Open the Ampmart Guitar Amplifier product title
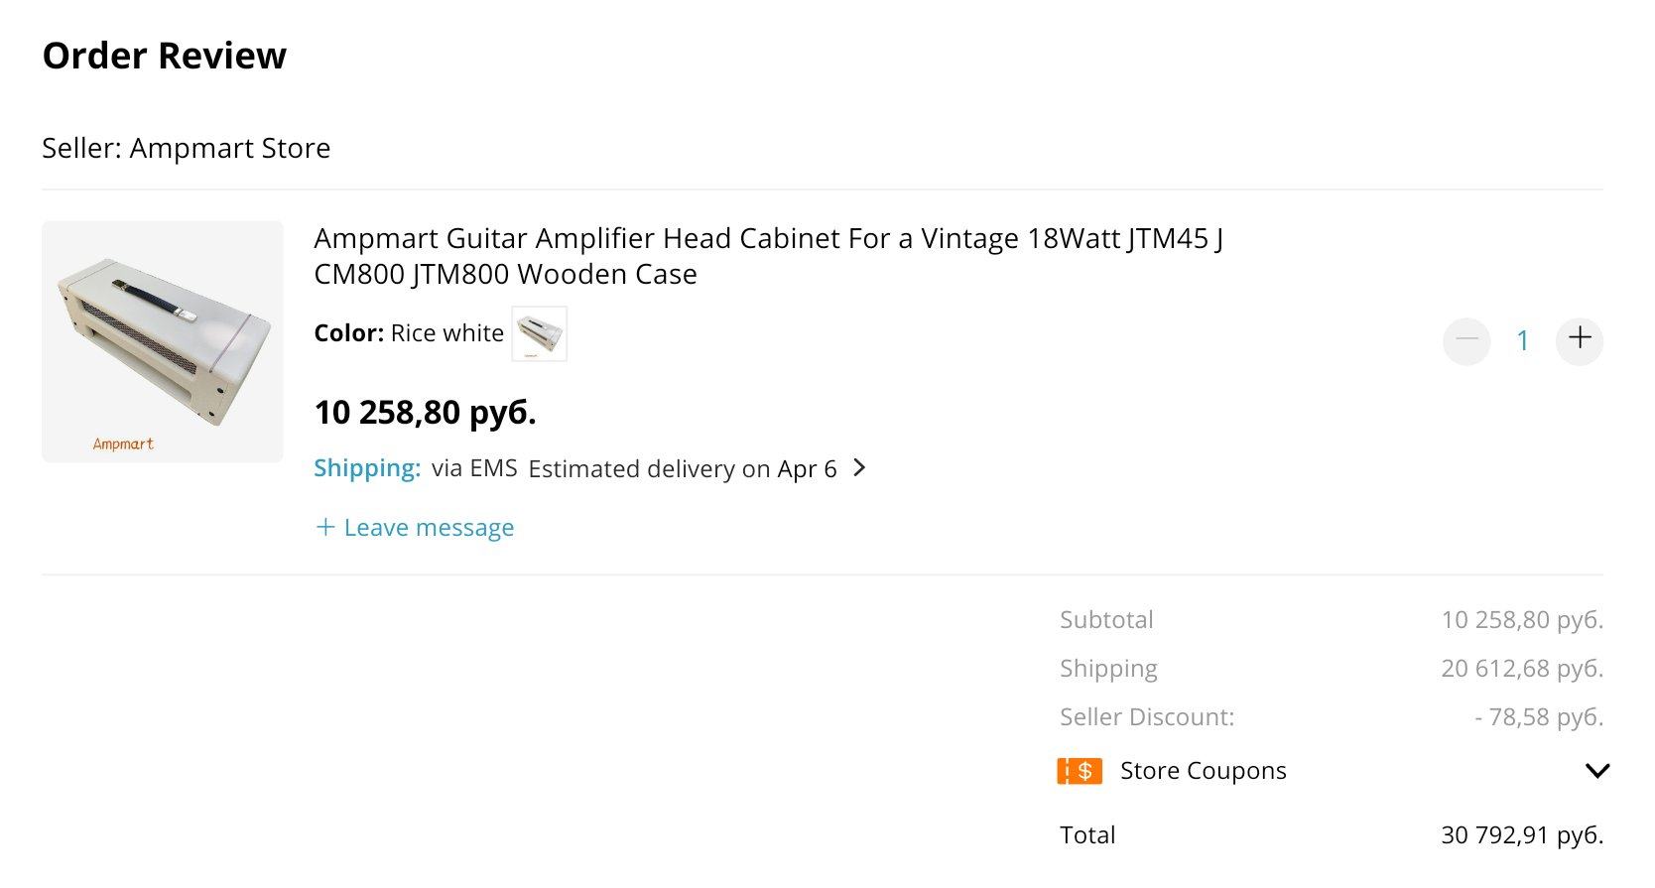Viewport: 1655px width, 888px height. (767, 256)
